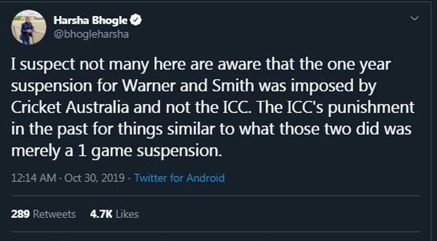View the 4.7K Likes list
The height and width of the screenshot is (241, 437).
tap(115, 214)
